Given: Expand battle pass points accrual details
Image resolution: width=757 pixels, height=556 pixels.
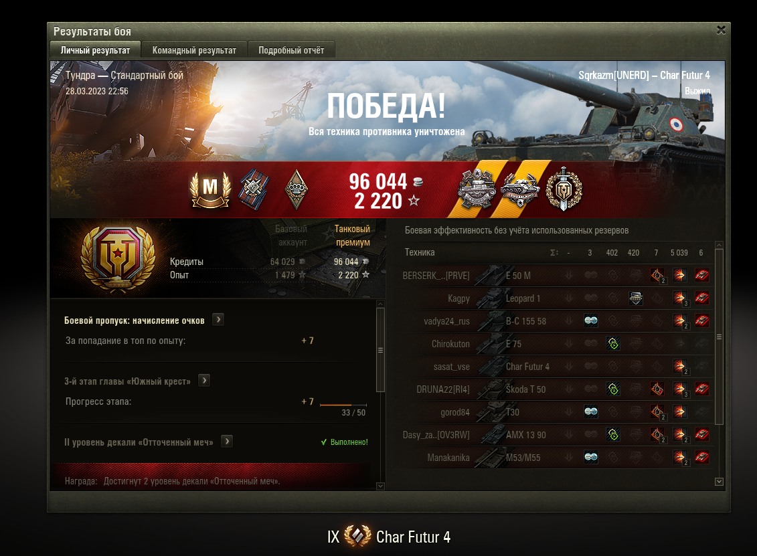Looking at the screenshot, I should [x=218, y=320].
